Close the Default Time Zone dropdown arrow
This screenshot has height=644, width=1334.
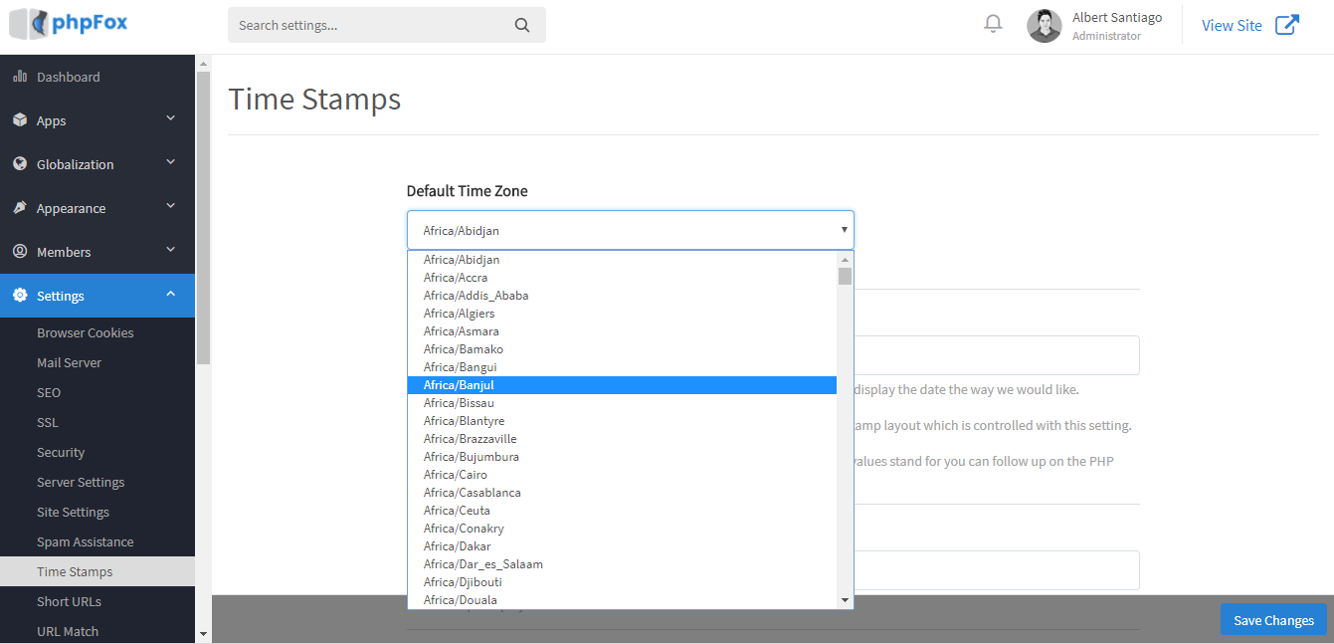pos(844,230)
